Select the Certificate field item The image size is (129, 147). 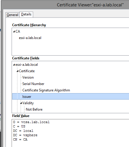coord(27,71)
